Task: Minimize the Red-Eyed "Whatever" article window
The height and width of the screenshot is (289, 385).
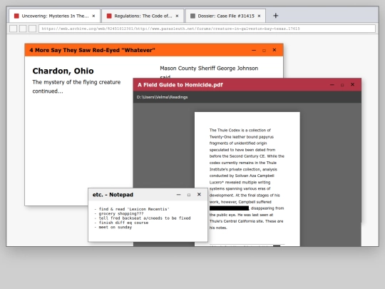Action: (254, 50)
